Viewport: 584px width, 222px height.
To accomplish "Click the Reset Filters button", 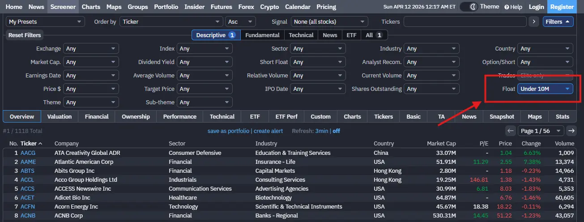I will [25, 35].
